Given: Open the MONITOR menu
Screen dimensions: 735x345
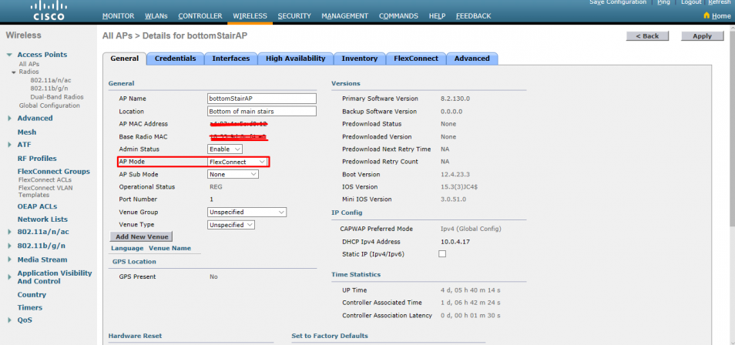Looking at the screenshot, I should (118, 16).
